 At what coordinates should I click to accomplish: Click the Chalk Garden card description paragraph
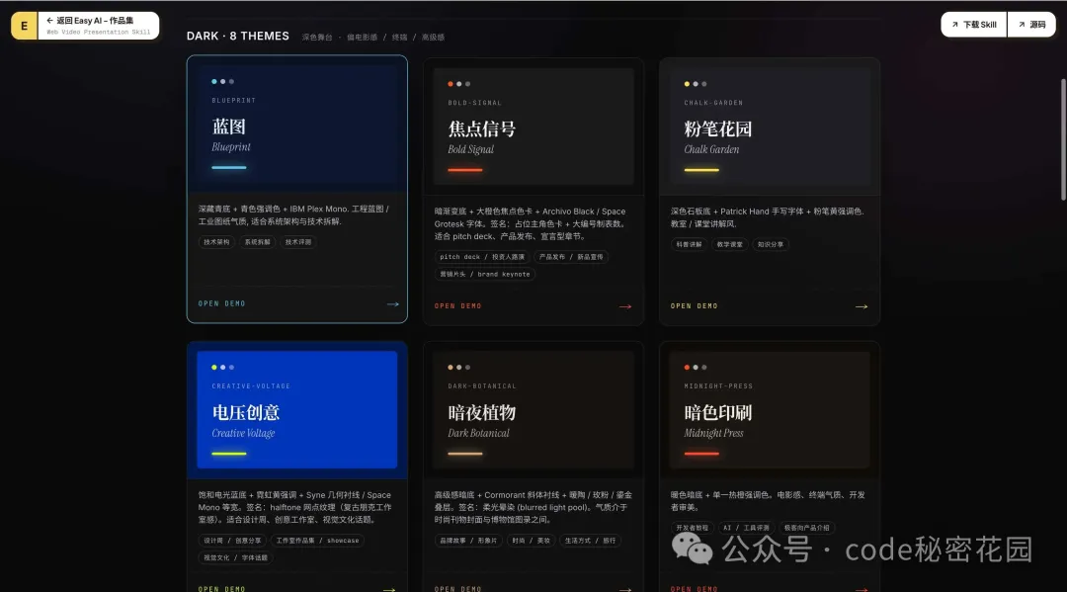click(768, 217)
